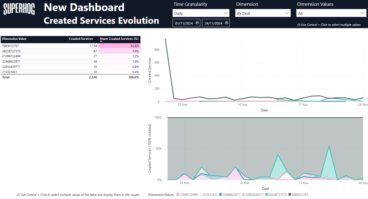
Task: Select legend marker for 22953439771
Action: coord(243,195)
